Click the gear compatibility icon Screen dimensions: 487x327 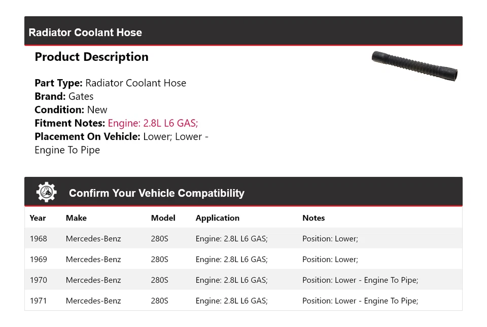click(46, 193)
